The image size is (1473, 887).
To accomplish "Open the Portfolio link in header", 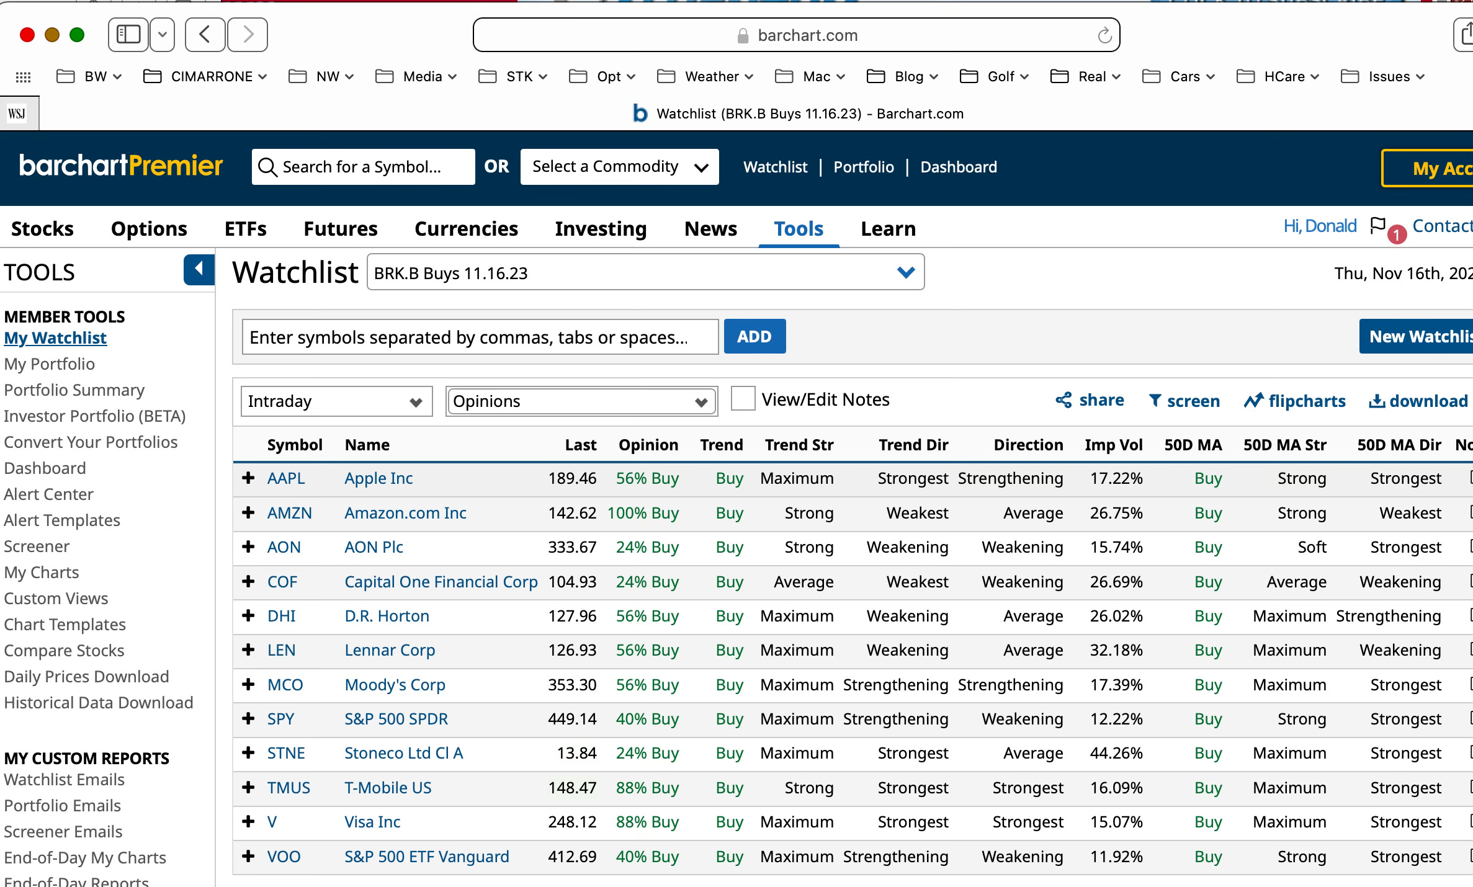I will coord(863,167).
